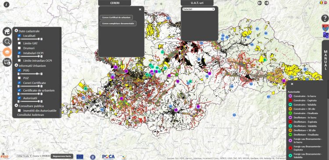Viewport: 329px width, 160px height.
Task: Enable Investitii din Autorizatiile Consiliului Judetean
Action: 19,111
